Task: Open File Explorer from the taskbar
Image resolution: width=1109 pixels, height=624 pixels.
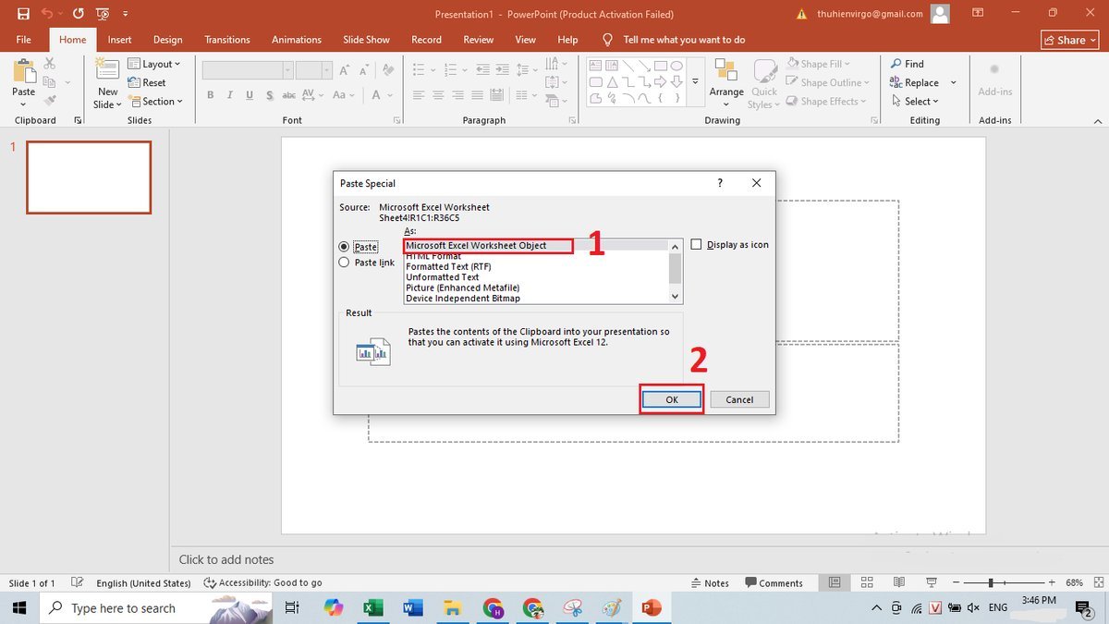Action: click(452, 607)
